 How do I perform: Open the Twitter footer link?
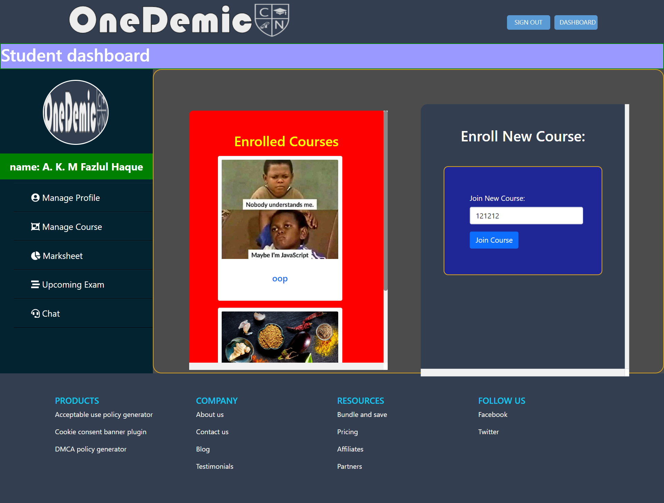[x=489, y=432]
